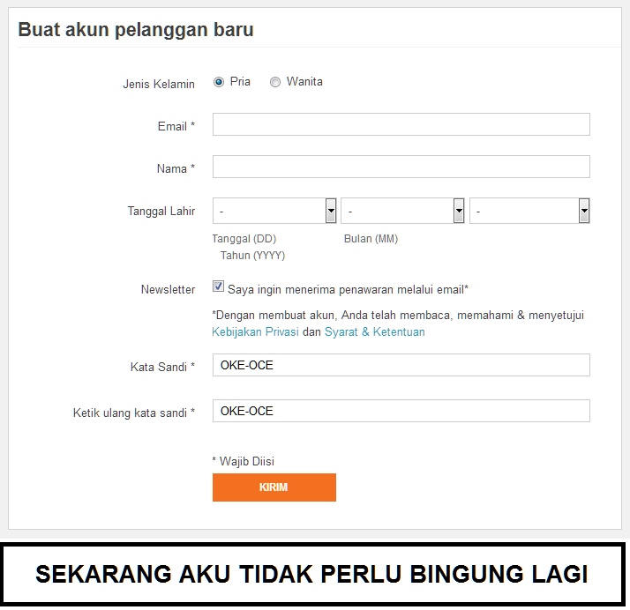The height and width of the screenshot is (610, 630).
Task: Open the Syarat & Ketentuan link
Action: tap(374, 332)
